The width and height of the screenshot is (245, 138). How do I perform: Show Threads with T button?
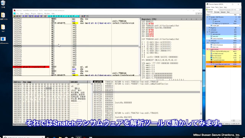[56, 16]
